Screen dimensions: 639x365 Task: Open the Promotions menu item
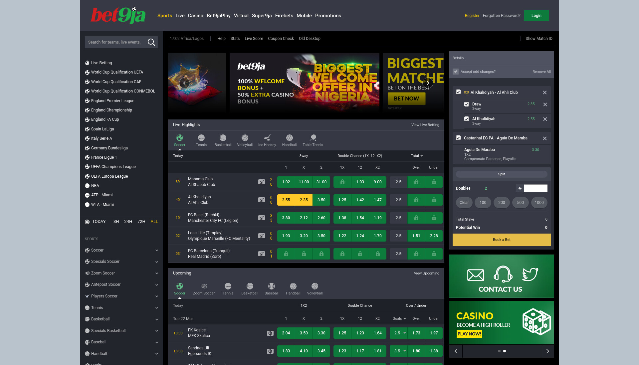tap(328, 16)
